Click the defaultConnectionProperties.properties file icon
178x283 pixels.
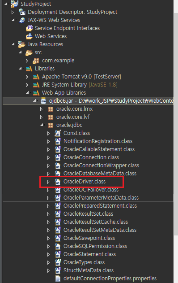point(58,279)
